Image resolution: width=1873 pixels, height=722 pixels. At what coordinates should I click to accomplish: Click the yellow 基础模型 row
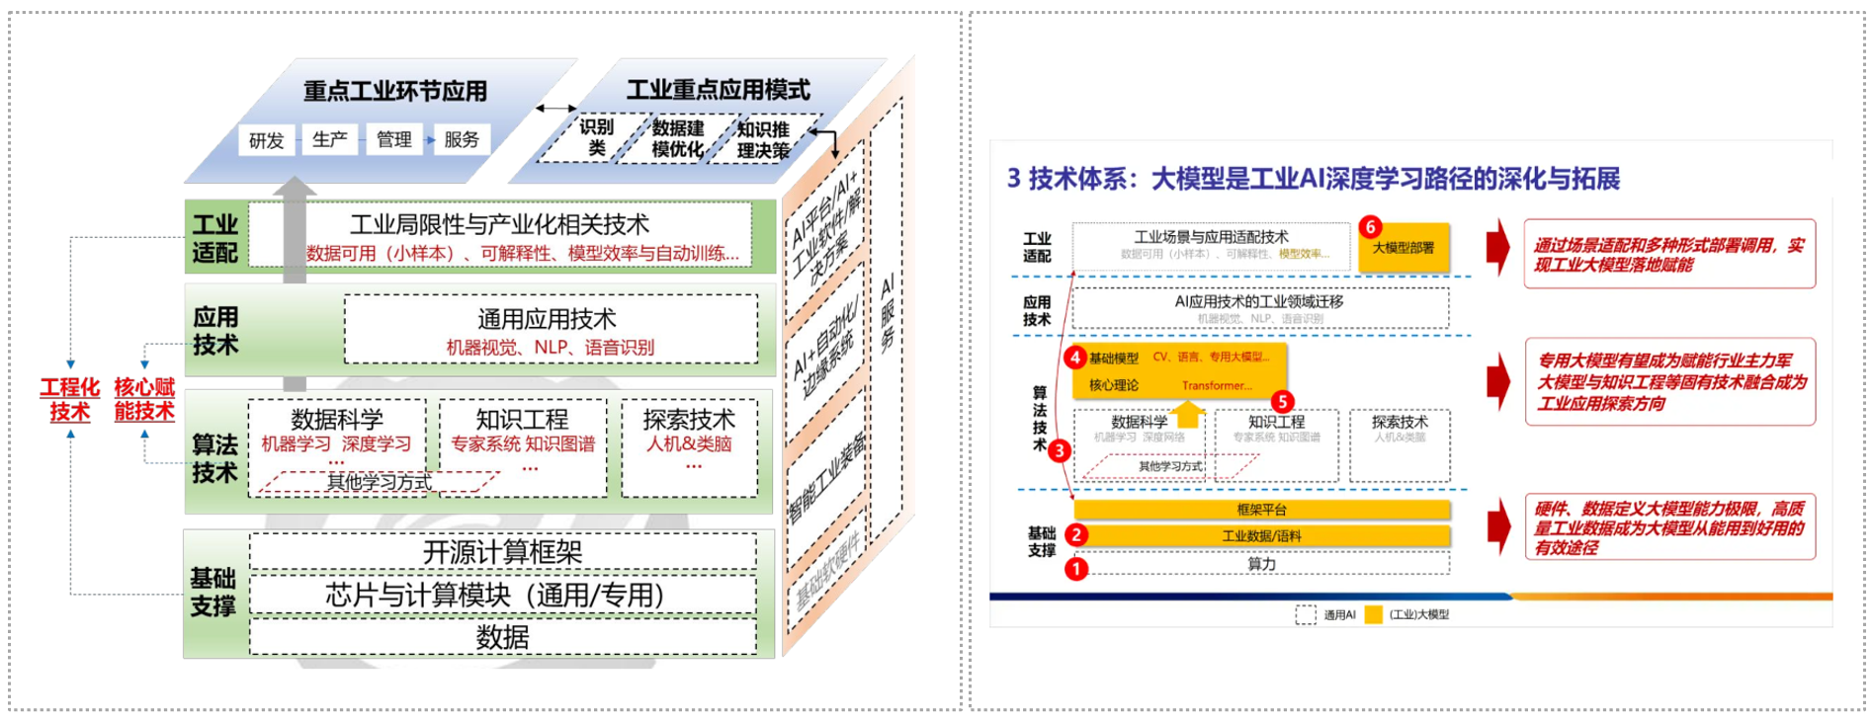[1179, 358]
